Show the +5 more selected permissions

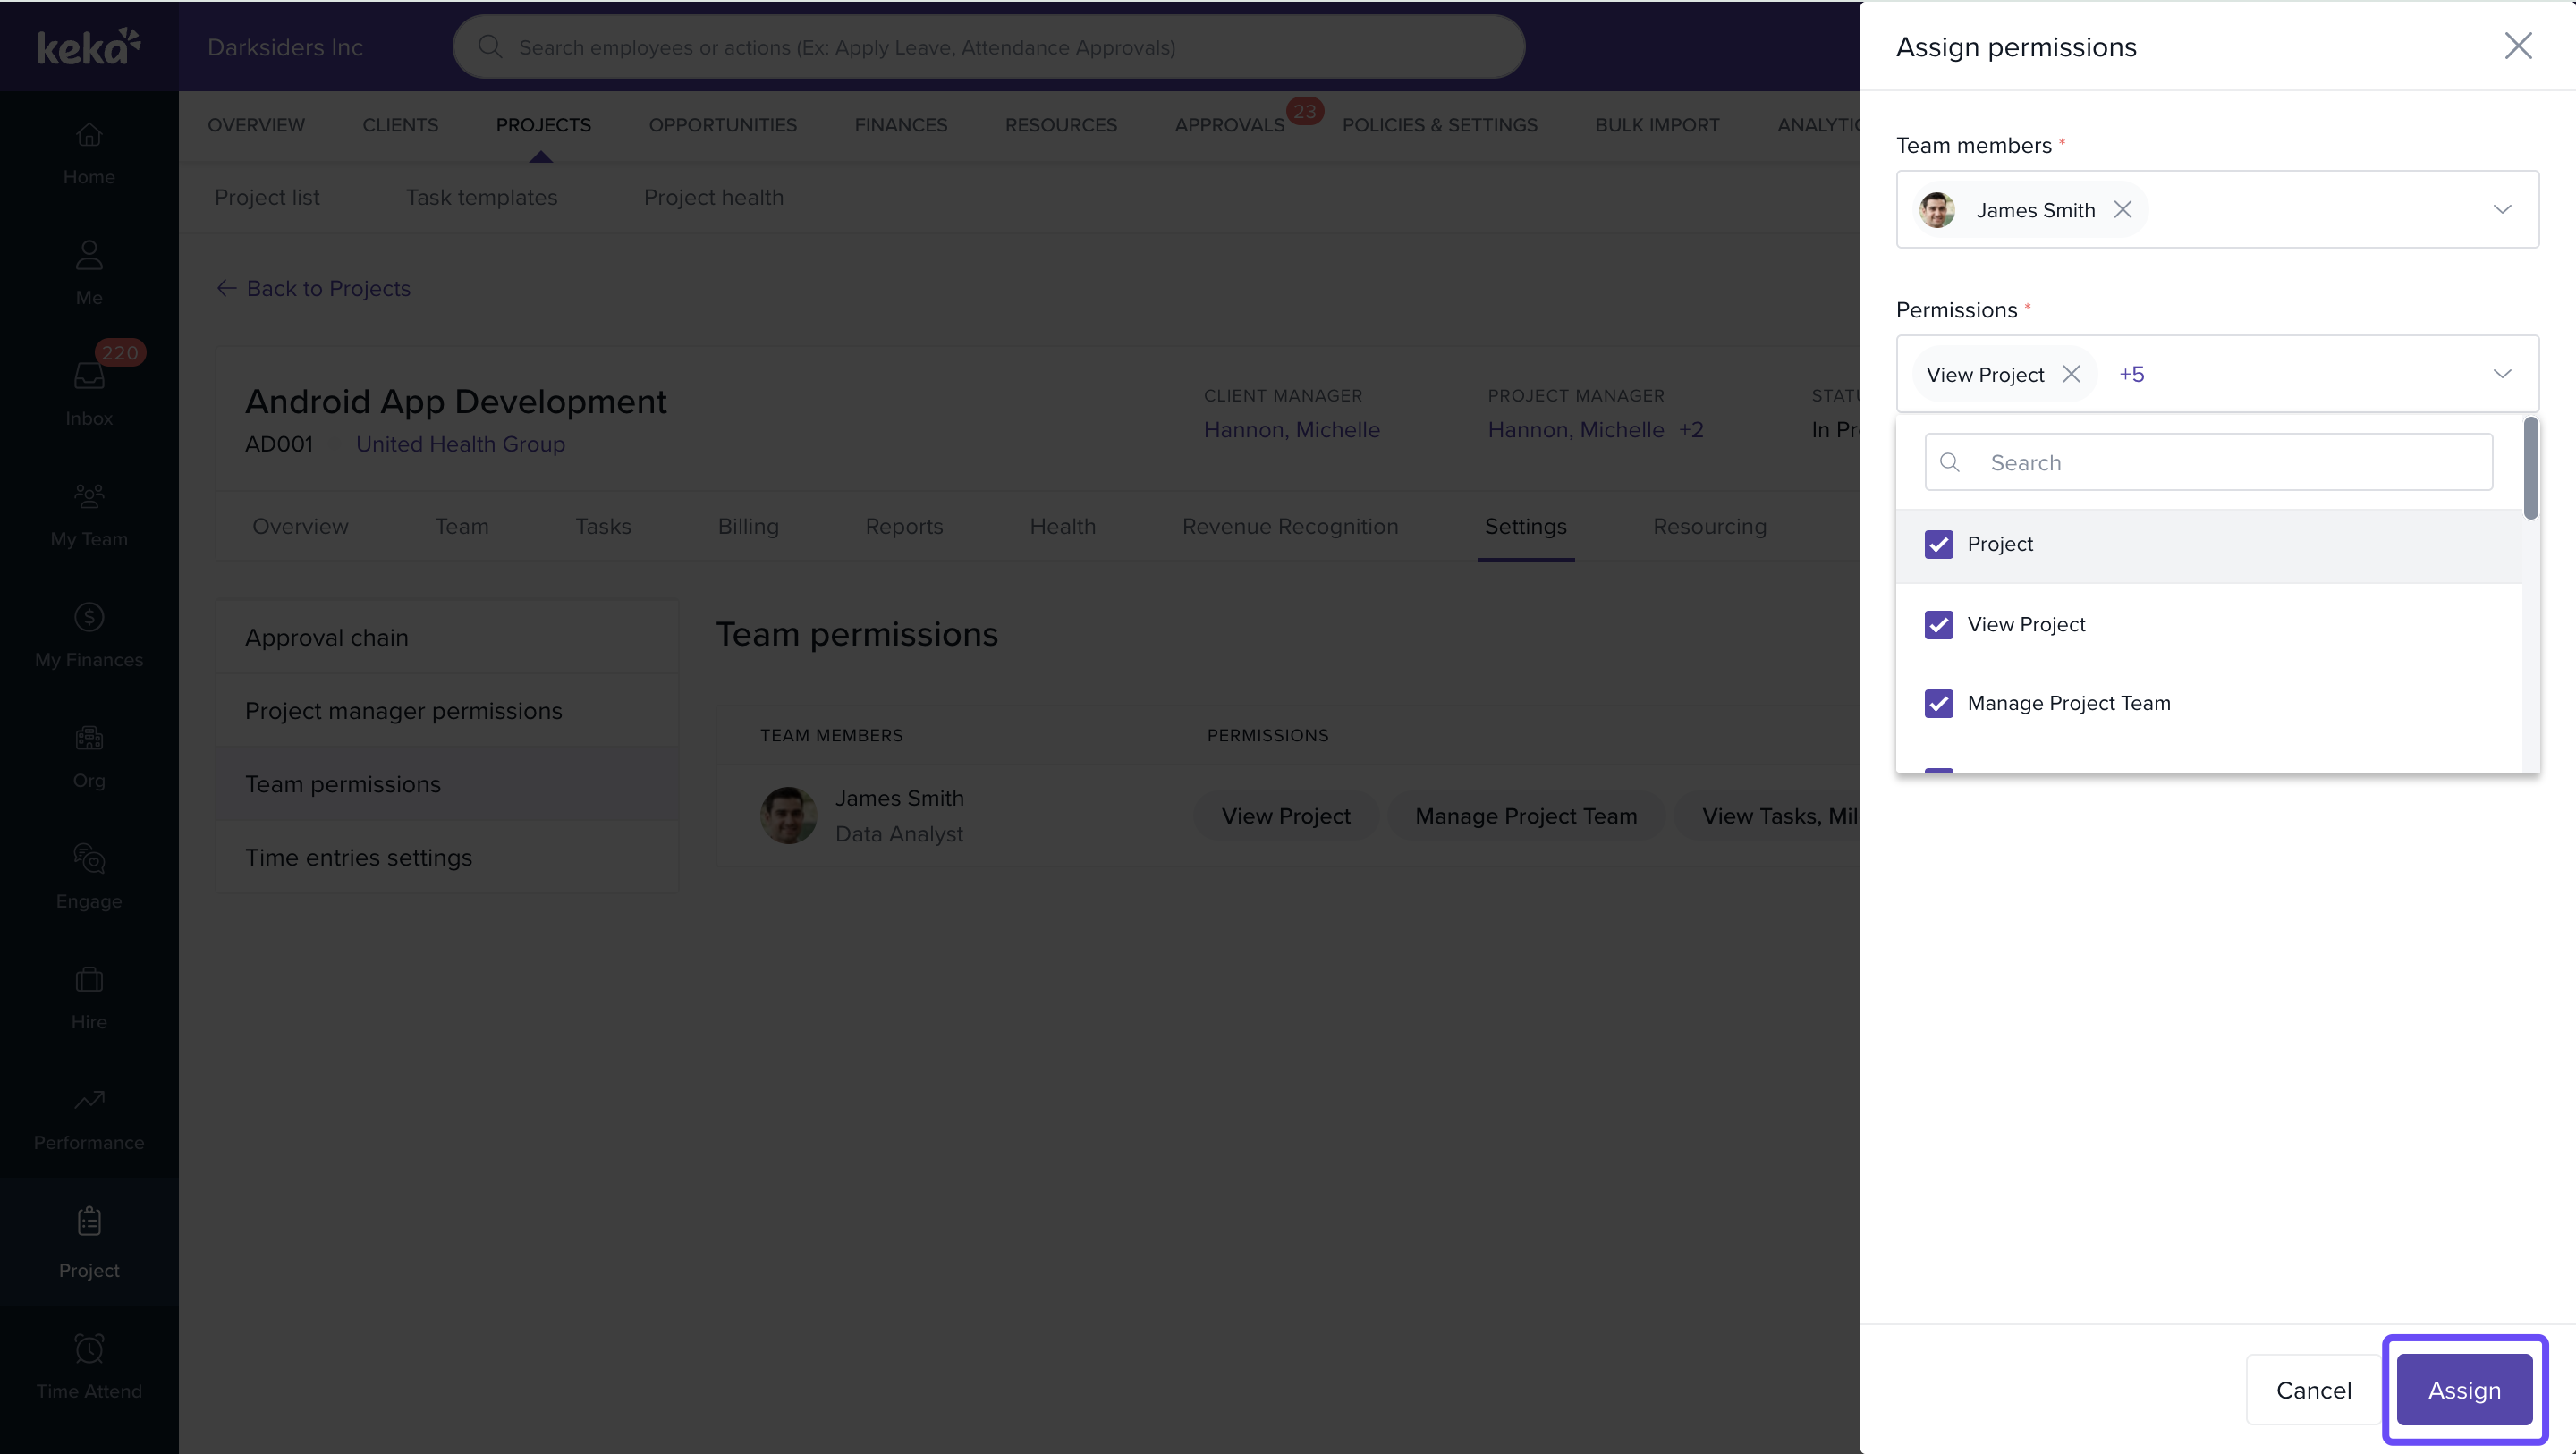2131,374
